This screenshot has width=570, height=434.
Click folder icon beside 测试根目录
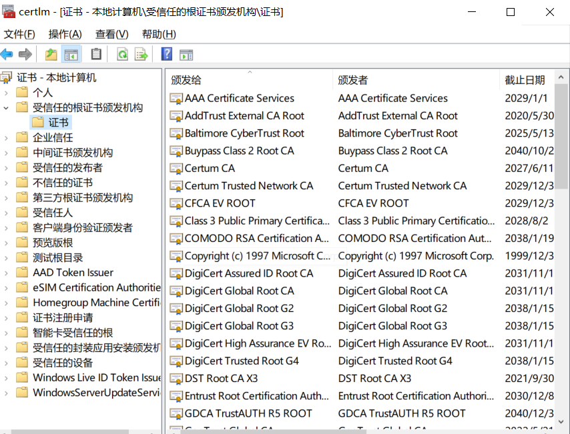[22, 257]
